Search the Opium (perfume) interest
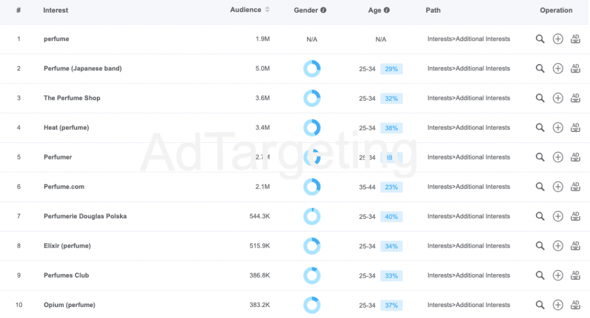The height and width of the screenshot is (318, 590). coord(540,305)
